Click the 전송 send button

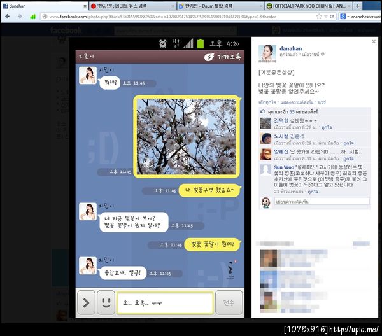pyautogui.click(x=229, y=303)
